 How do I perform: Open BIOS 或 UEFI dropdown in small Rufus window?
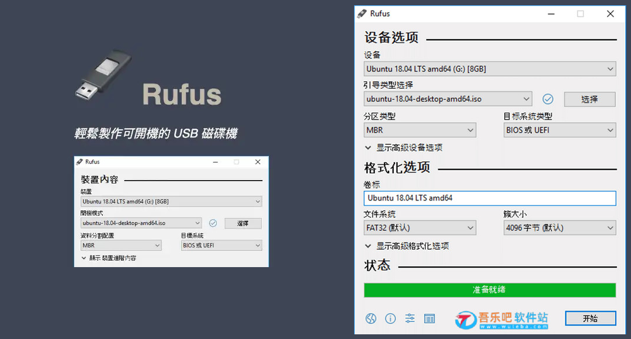pyautogui.click(x=221, y=245)
